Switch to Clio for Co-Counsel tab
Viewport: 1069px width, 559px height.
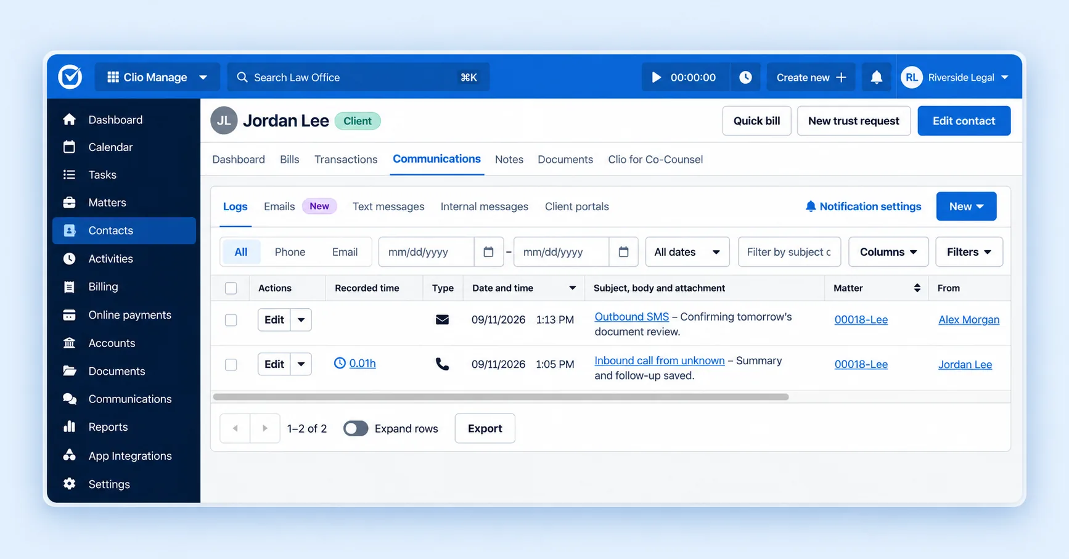(655, 160)
